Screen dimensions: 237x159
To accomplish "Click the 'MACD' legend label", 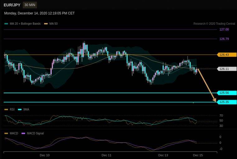I will [x=14, y=133].
